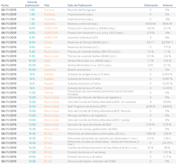Select the 5926 M previous value

point(167,24)
